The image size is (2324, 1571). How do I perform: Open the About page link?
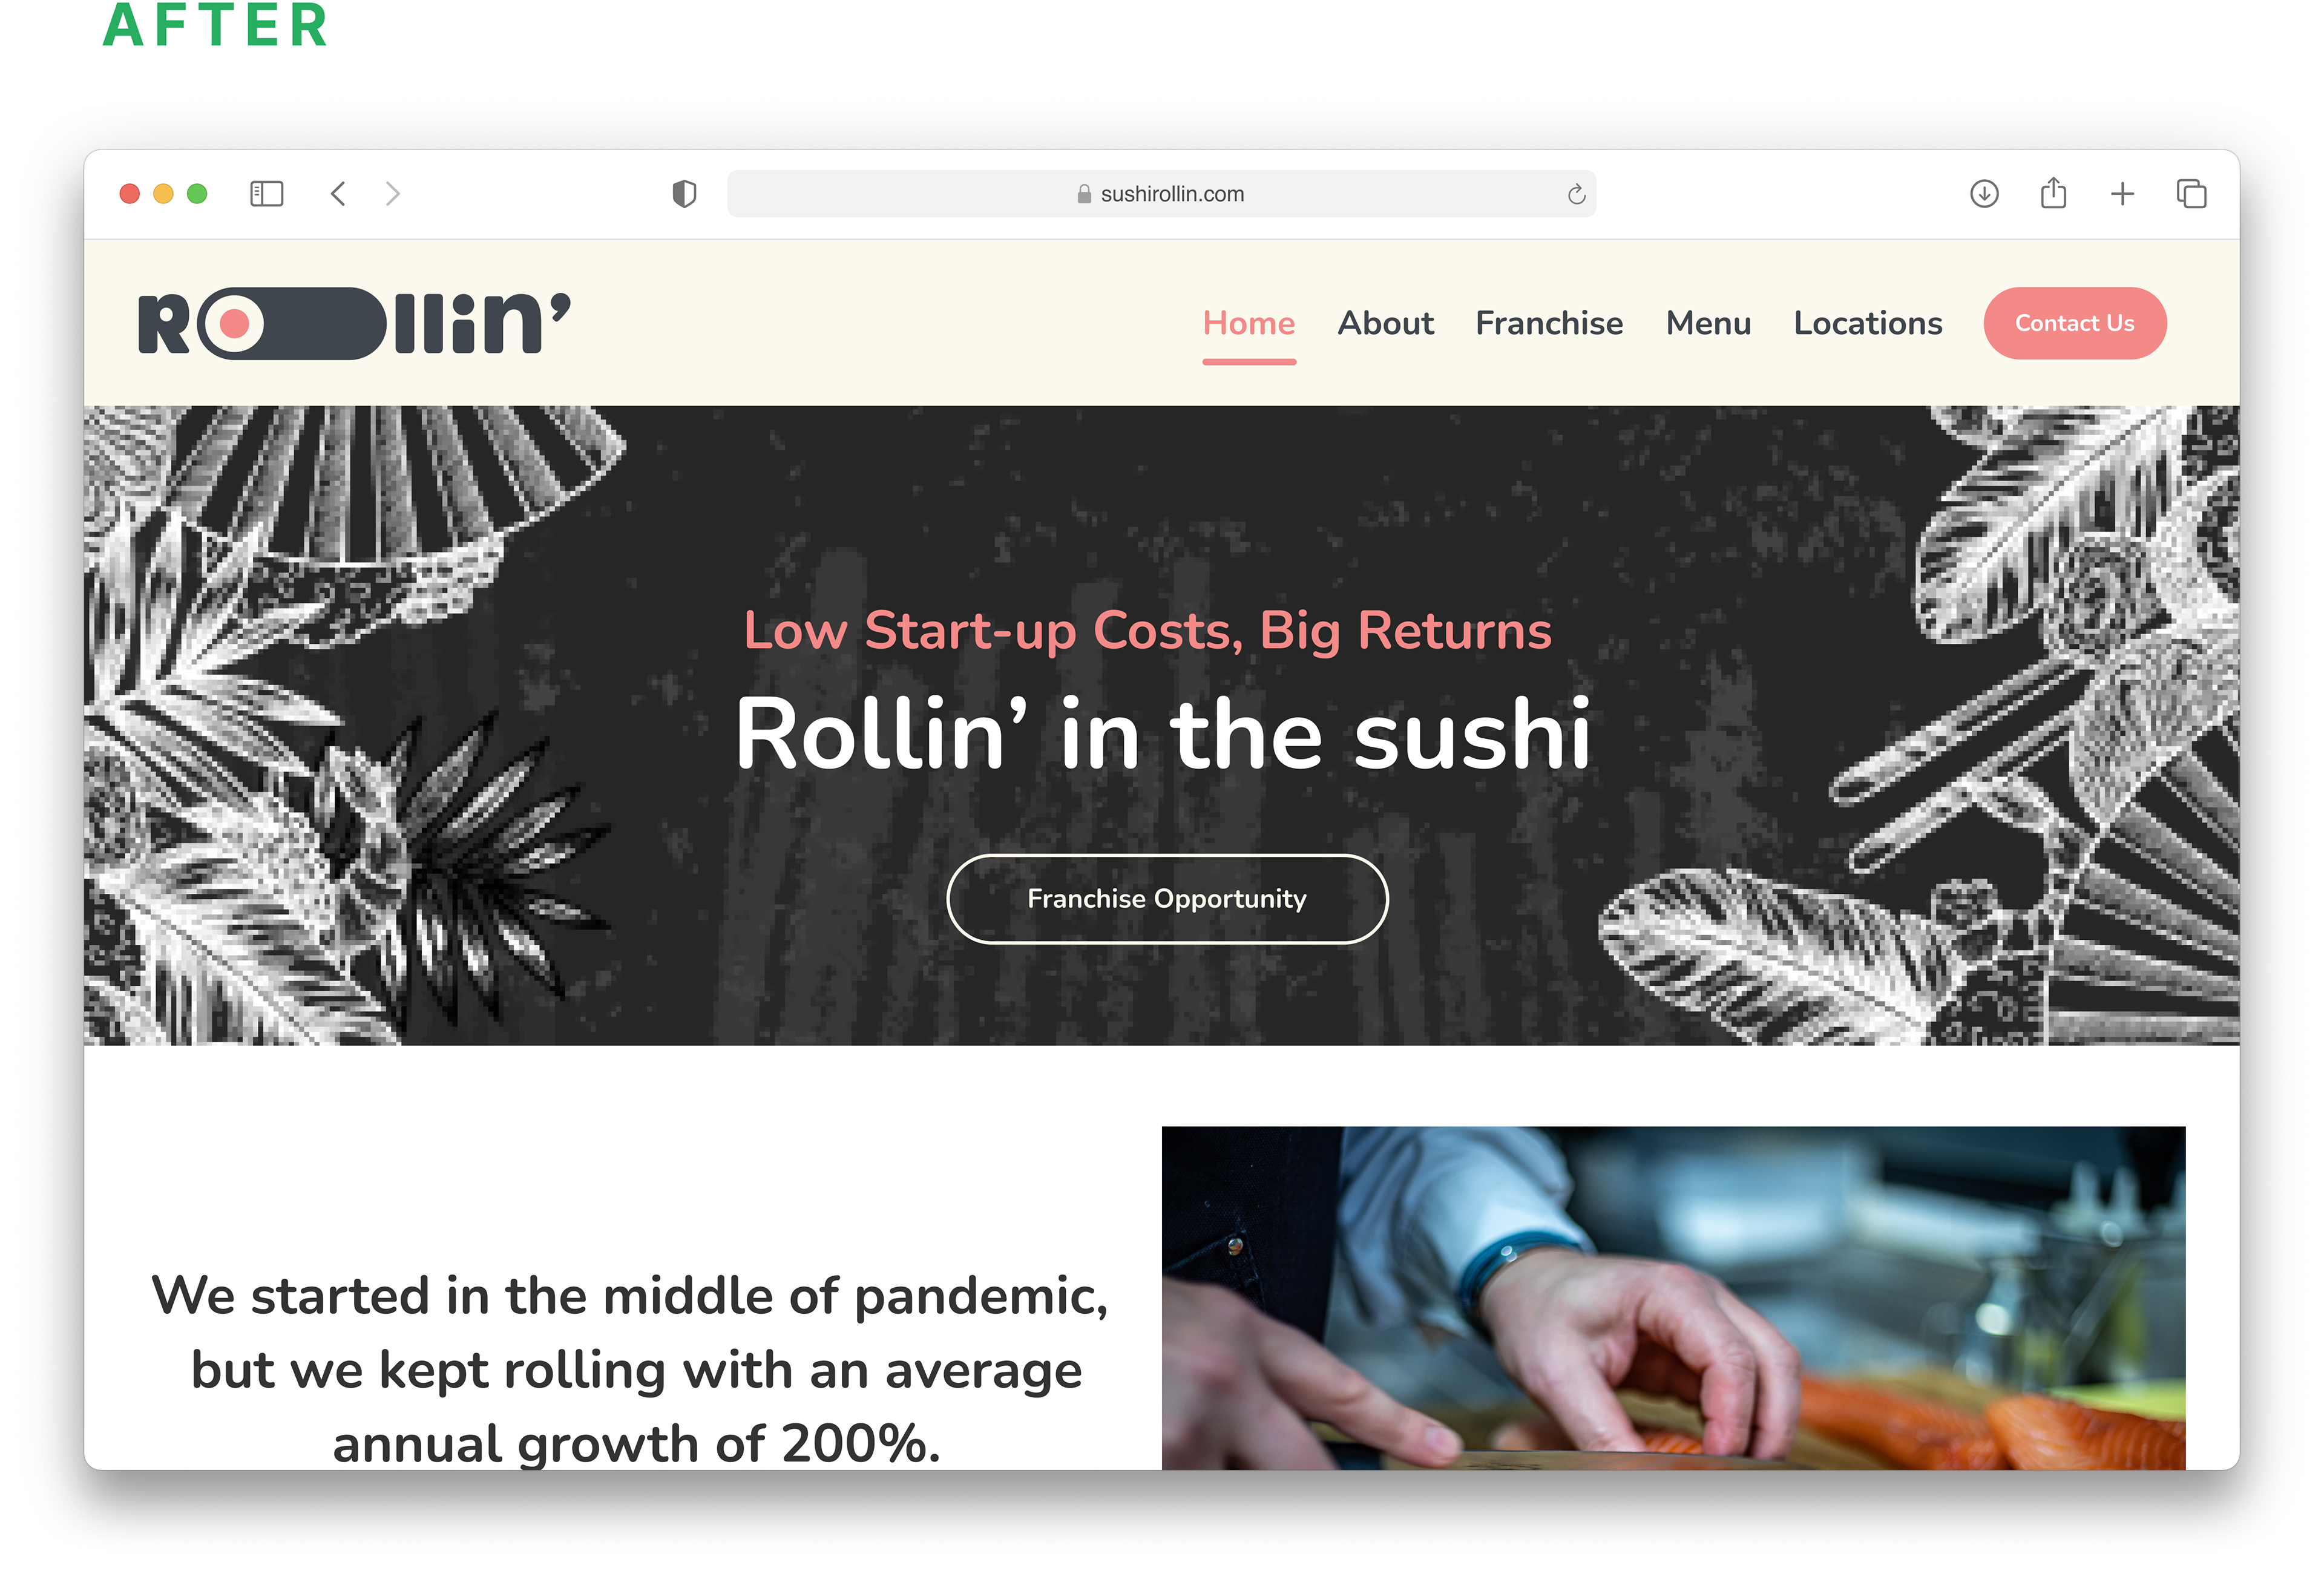(1385, 323)
